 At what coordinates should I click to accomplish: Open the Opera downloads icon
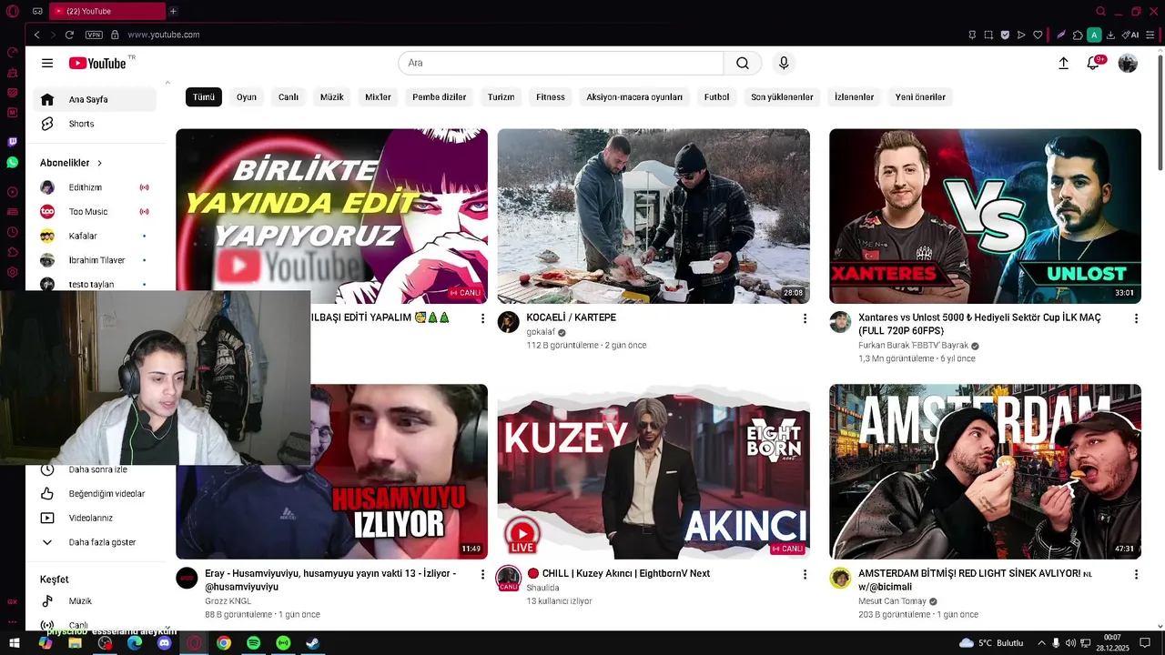coord(1110,35)
